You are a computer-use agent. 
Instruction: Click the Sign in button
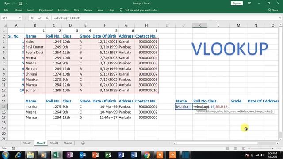tap(237, 3)
